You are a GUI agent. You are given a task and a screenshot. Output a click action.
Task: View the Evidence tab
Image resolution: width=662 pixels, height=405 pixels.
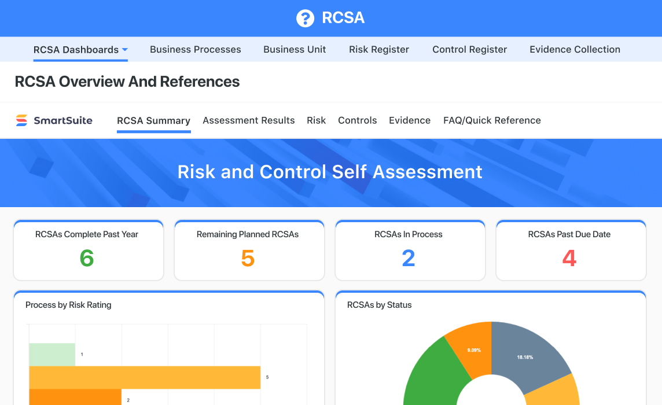pos(409,120)
